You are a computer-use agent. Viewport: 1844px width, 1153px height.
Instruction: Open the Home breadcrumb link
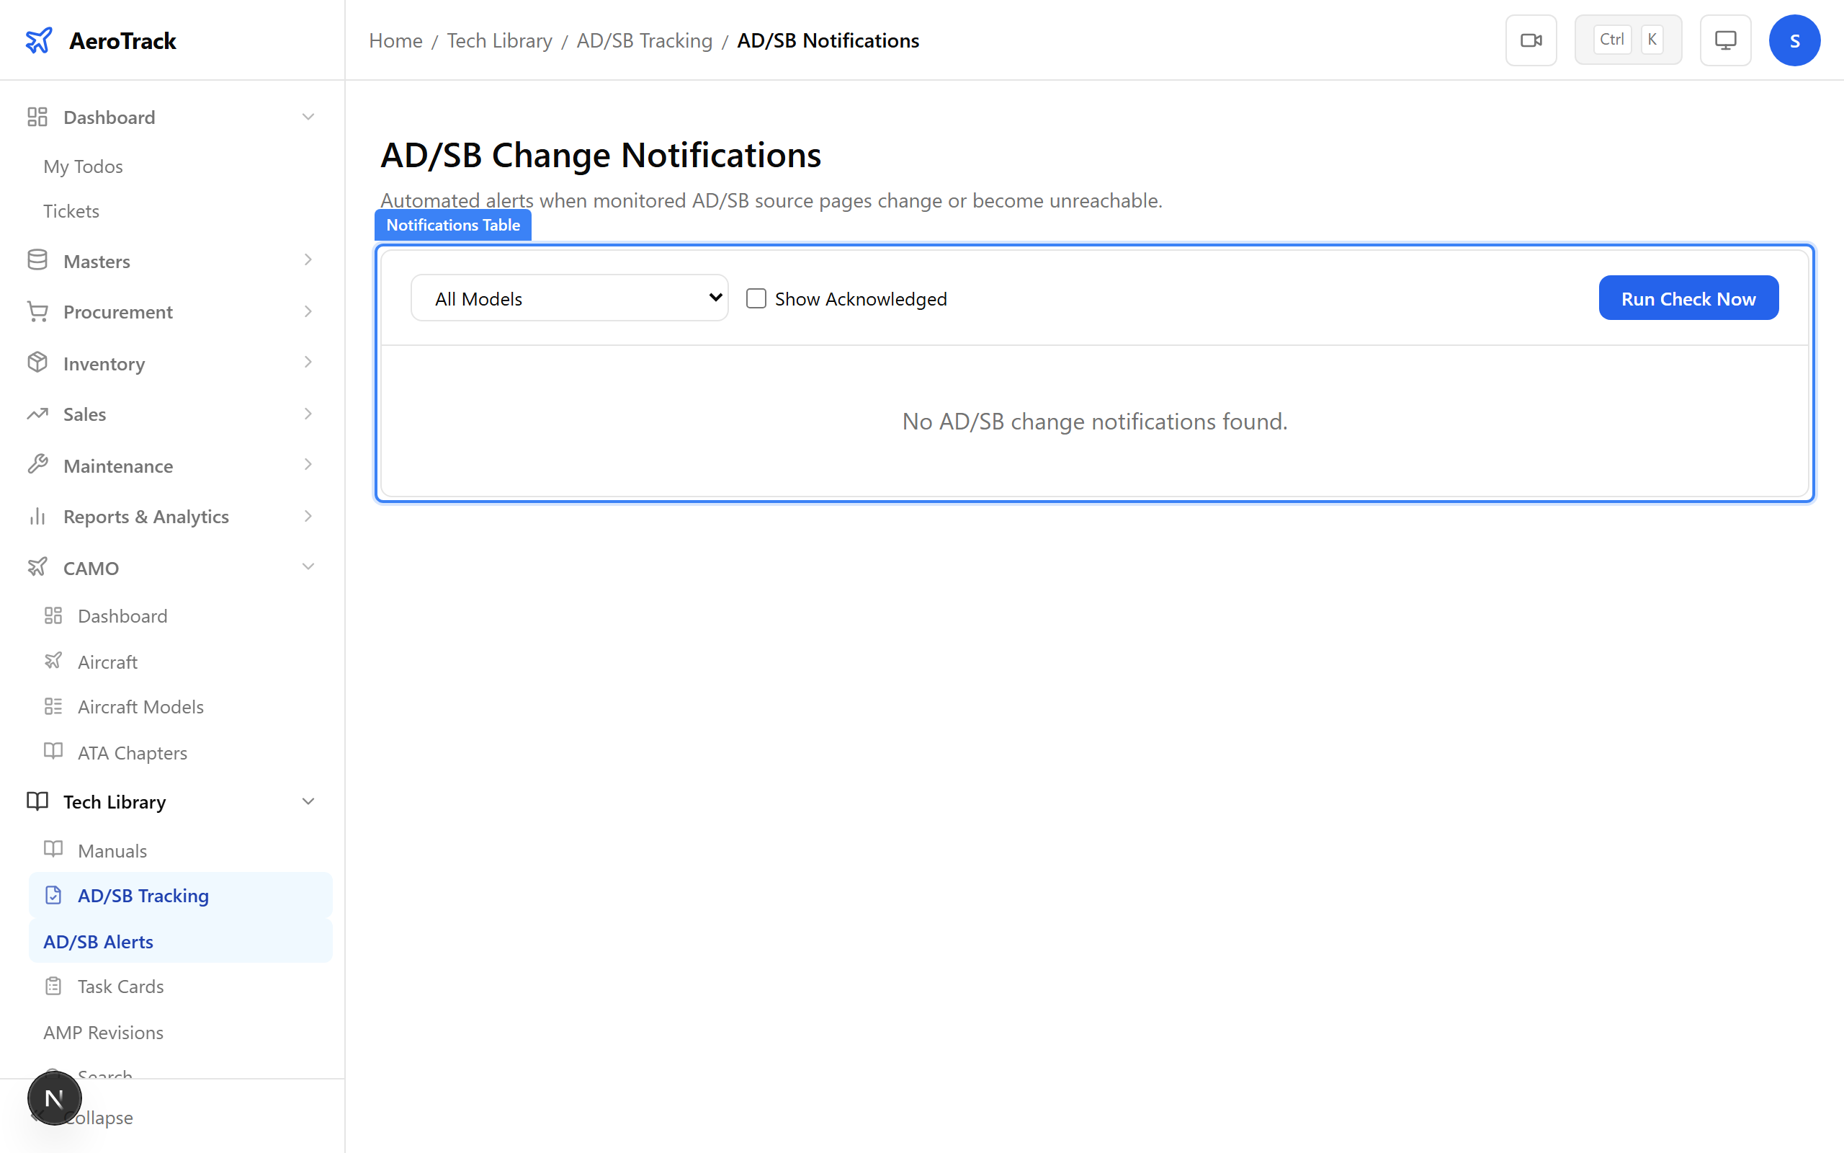pos(395,40)
